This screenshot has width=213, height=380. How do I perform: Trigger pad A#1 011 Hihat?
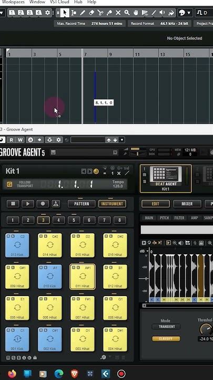click(83, 277)
